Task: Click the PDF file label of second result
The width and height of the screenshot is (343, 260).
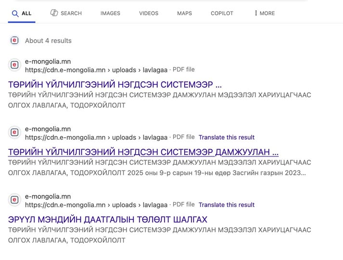Action: click(x=184, y=137)
